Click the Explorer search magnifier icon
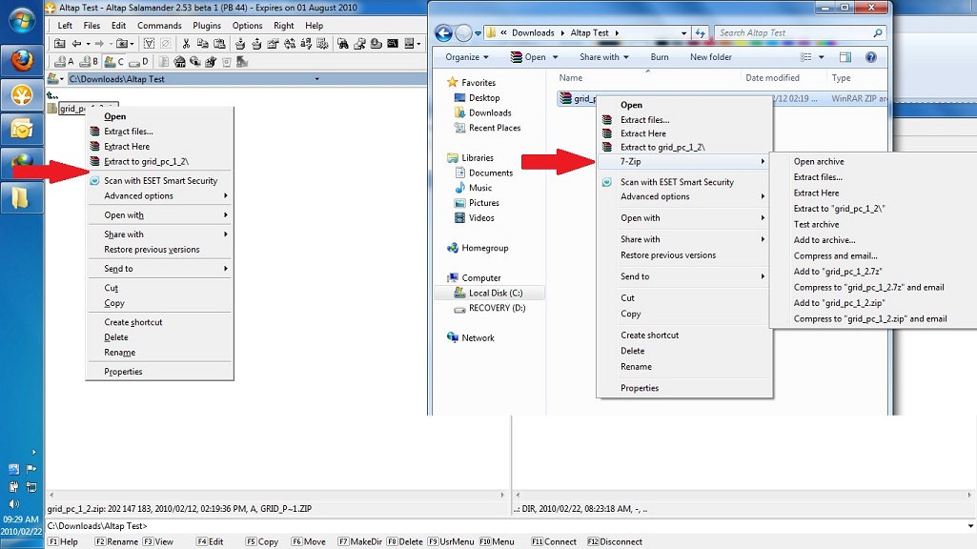 pos(878,33)
